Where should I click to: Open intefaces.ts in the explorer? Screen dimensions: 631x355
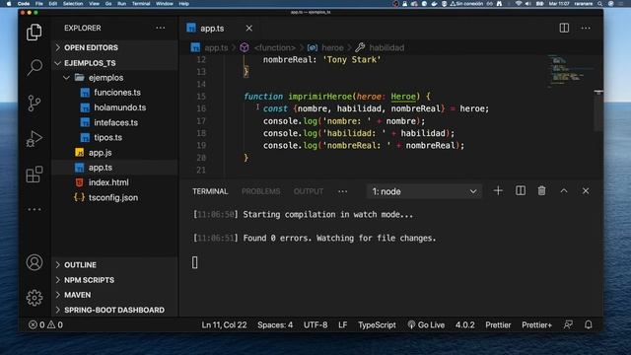click(x=114, y=122)
